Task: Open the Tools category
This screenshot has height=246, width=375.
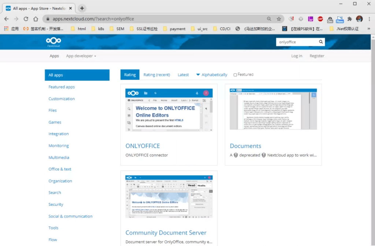Action: point(53,228)
